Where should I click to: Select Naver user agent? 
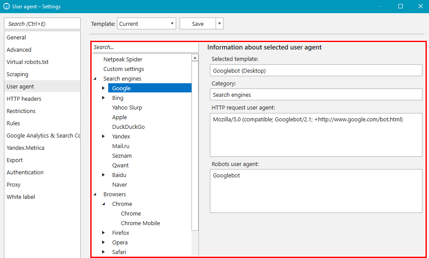tap(120, 185)
